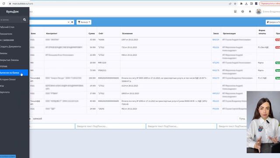The image size is (280, 158).
Task: Open the order link in the 35 000 row
Action: tap(216, 39)
